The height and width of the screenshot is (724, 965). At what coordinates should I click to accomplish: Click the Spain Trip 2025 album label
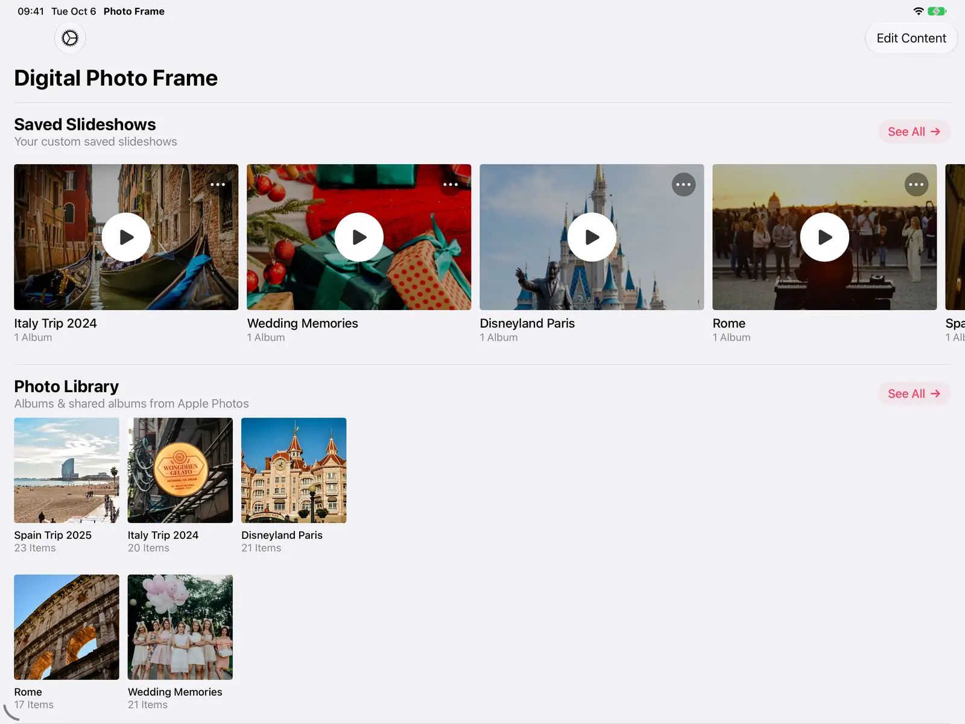(53, 535)
